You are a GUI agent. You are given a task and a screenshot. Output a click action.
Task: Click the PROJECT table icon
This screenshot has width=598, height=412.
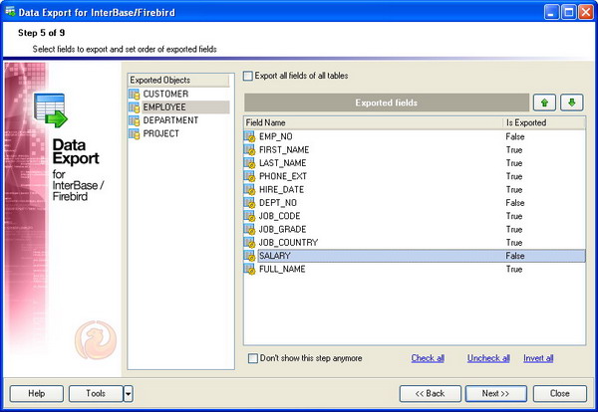pyautogui.click(x=135, y=134)
